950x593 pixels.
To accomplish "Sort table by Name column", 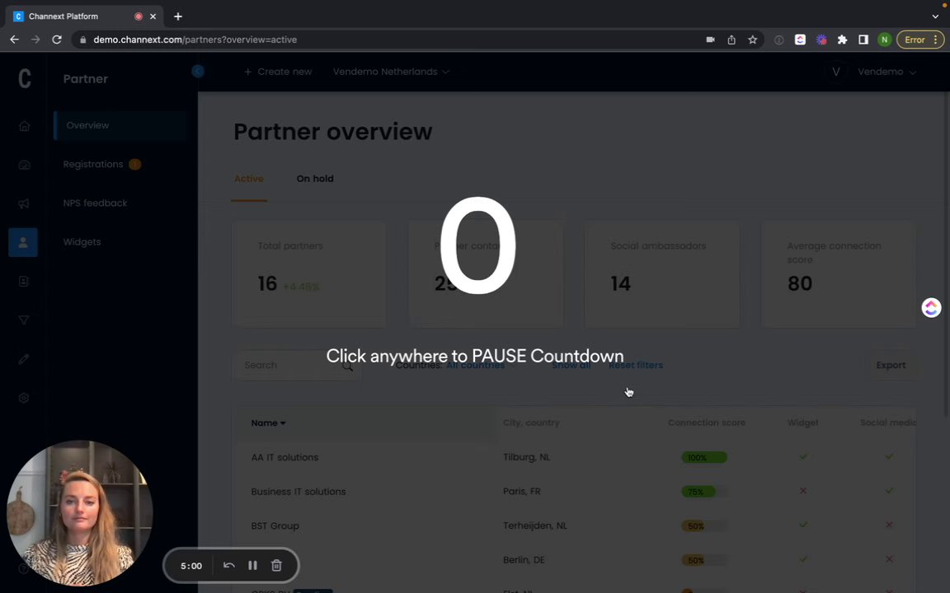I will (x=268, y=423).
